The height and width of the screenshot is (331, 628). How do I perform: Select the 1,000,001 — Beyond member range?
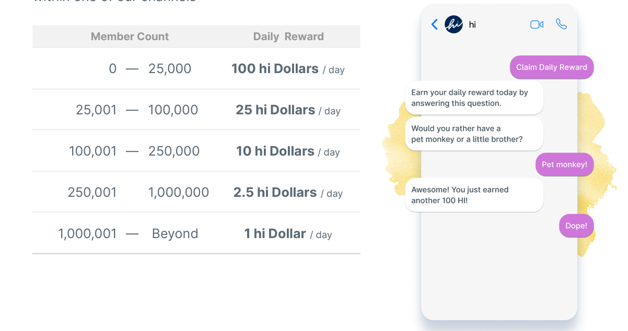(x=128, y=233)
